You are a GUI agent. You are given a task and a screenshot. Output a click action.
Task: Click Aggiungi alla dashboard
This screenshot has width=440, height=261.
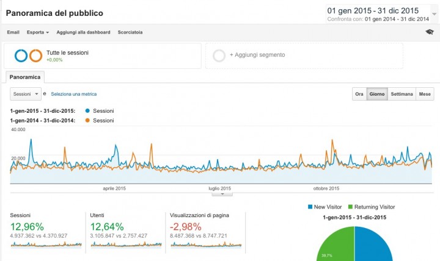pyautogui.click(x=83, y=32)
